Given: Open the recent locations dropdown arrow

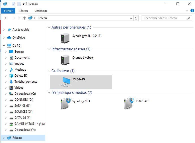Looking at the screenshot, I should [19, 18].
